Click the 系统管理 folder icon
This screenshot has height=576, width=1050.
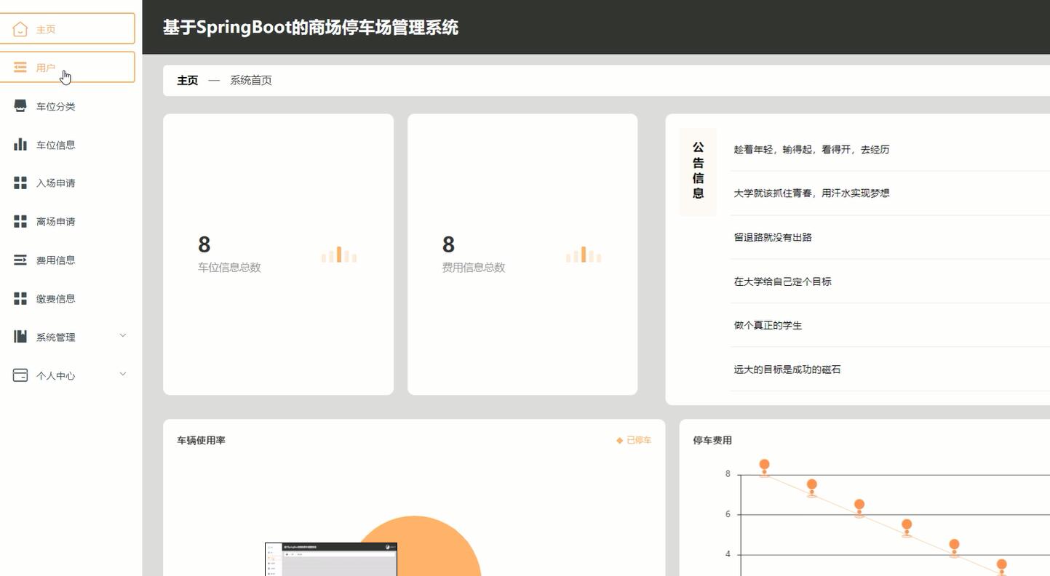[x=20, y=336]
